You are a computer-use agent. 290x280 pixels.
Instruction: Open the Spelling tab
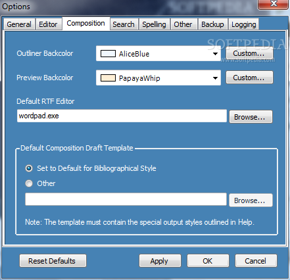(x=154, y=24)
